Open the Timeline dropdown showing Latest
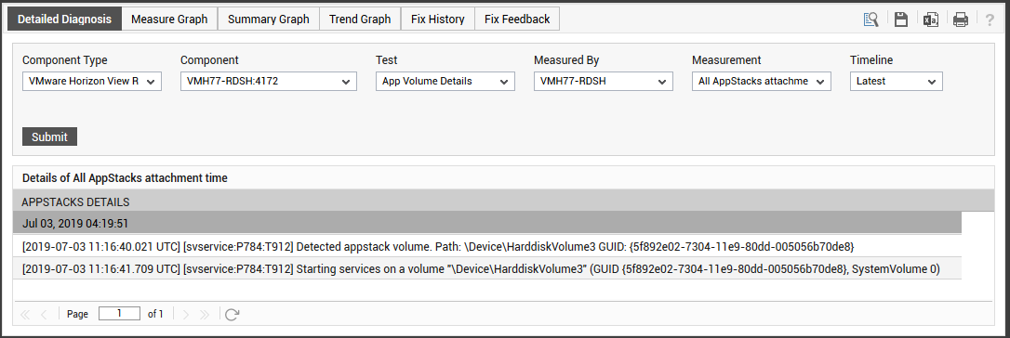This screenshot has width=1010, height=338. [x=896, y=82]
